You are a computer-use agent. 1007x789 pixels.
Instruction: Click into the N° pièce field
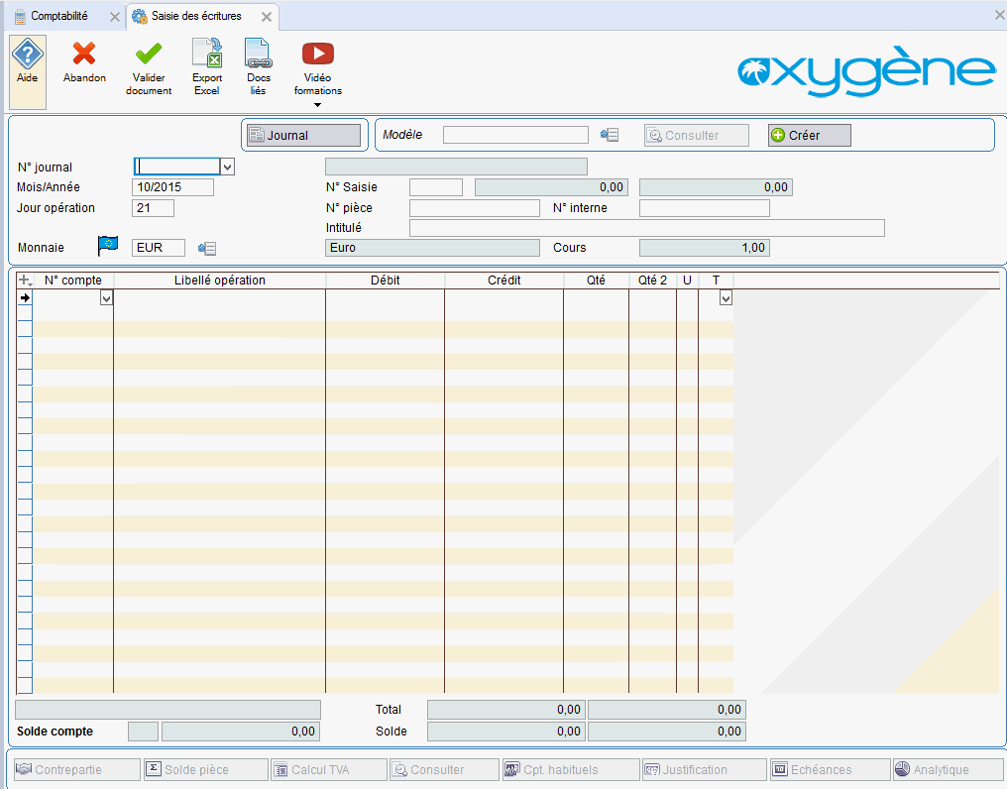point(474,208)
